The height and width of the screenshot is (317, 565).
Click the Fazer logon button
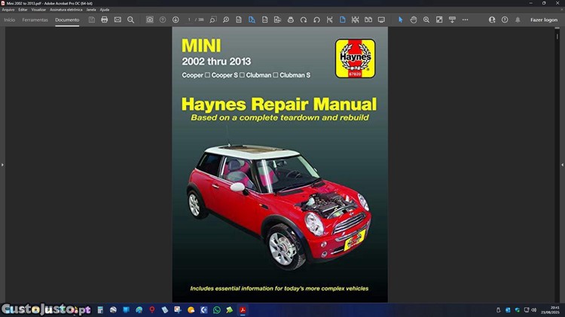point(543,20)
